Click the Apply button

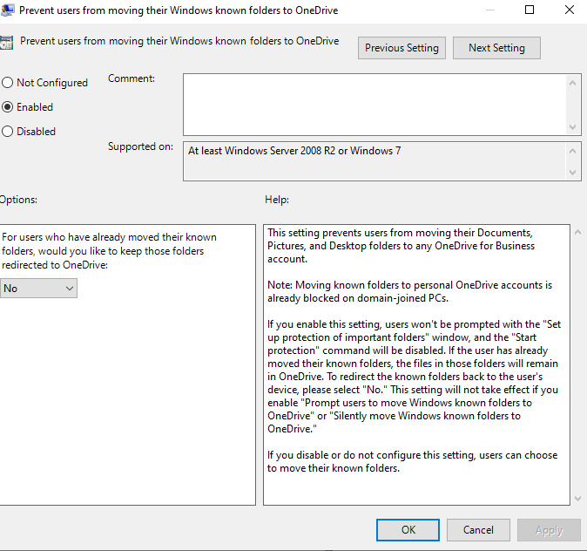click(550, 529)
